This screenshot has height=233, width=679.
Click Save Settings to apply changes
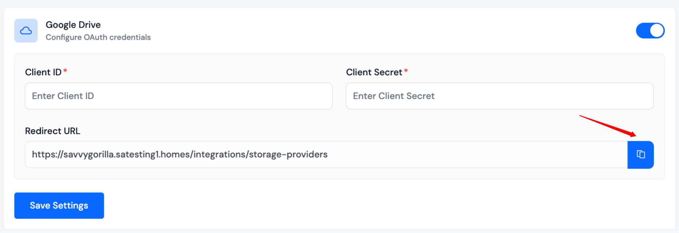(x=59, y=205)
